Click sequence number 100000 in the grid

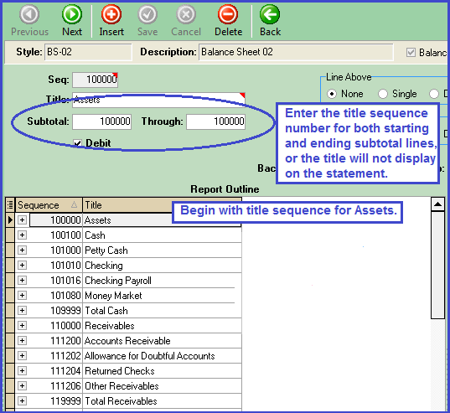[x=65, y=220]
